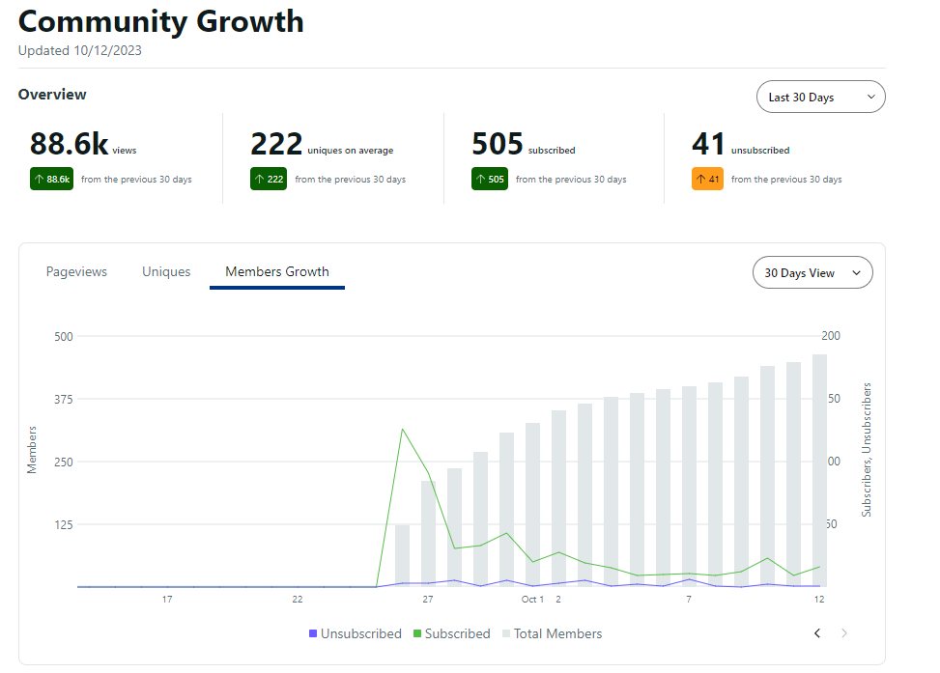Image resolution: width=940 pixels, height=673 pixels.
Task: Click the 12 date axis label
Action: (x=819, y=600)
